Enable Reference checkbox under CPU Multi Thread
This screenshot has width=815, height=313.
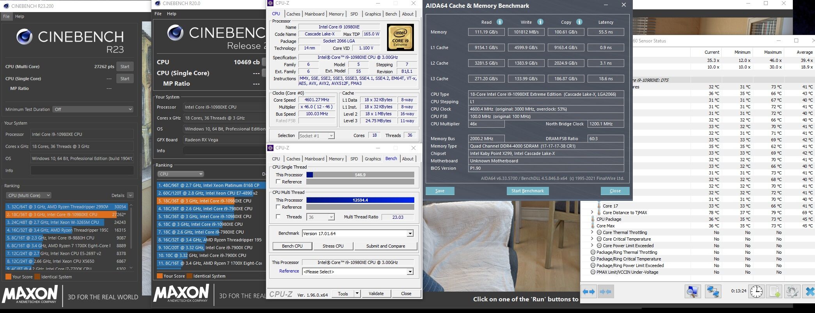[x=278, y=207]
